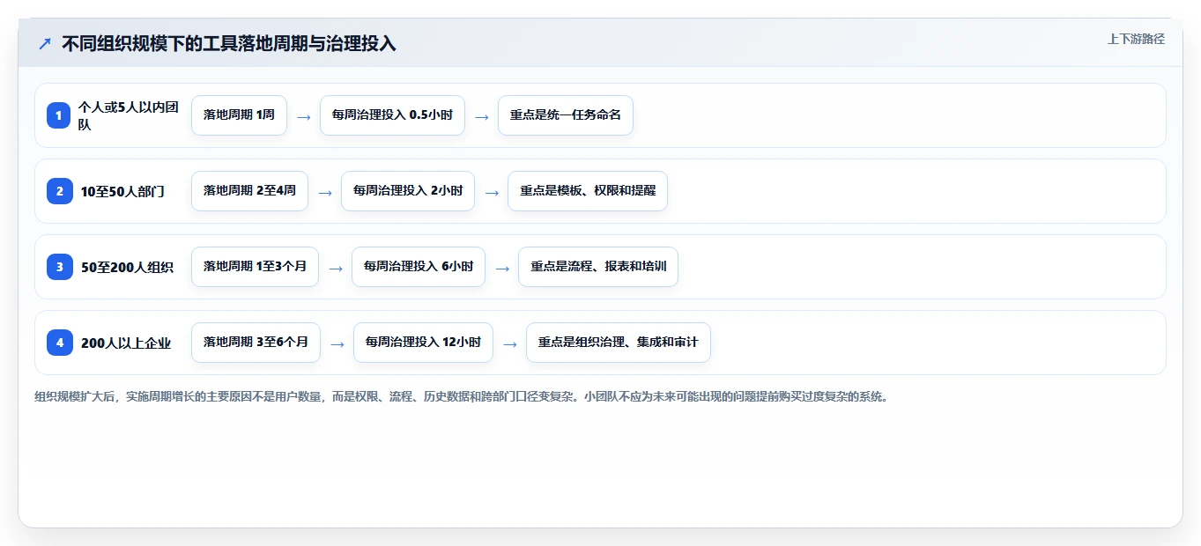This screenshot has height=546, width=1201.
Task: Click the 落地周期 3至6个月 chip
Action: (x=256, y=343)
